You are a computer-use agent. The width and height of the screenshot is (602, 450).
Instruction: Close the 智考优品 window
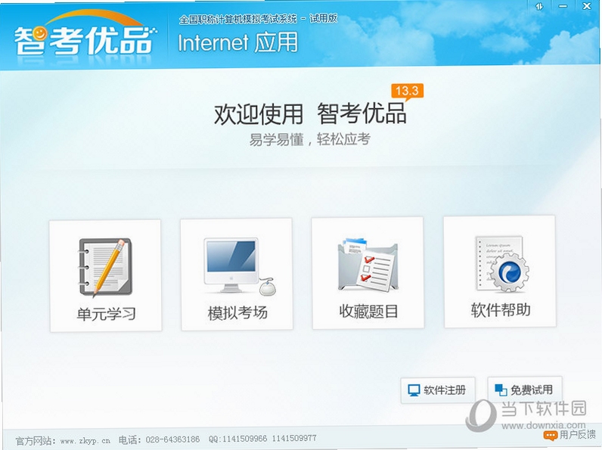coord(587,6)
